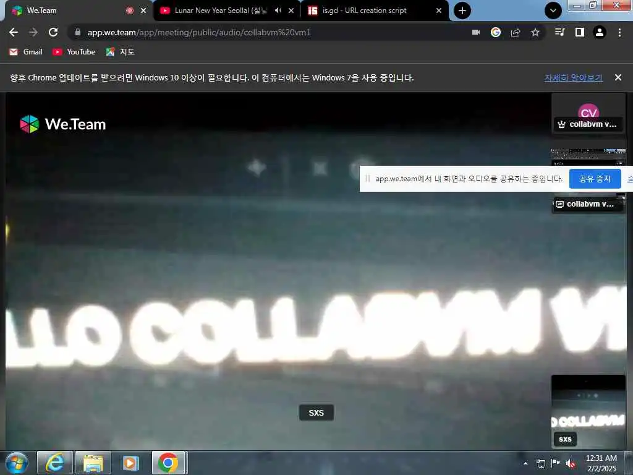This screenshot has width=633, height=475.
Task: Click the 자세히 알아보기 link
Action: [x=573, y=77]
